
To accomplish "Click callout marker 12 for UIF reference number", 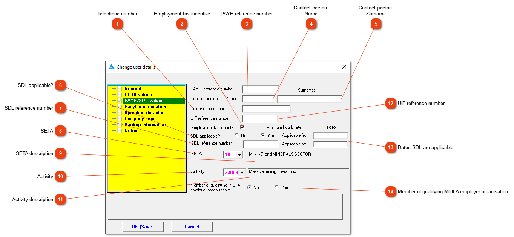I will point(390,104).
